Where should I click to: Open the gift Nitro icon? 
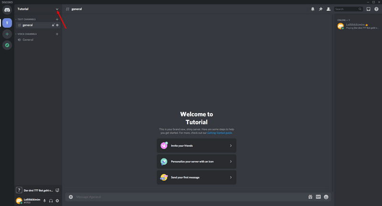(x=310, y=197)
